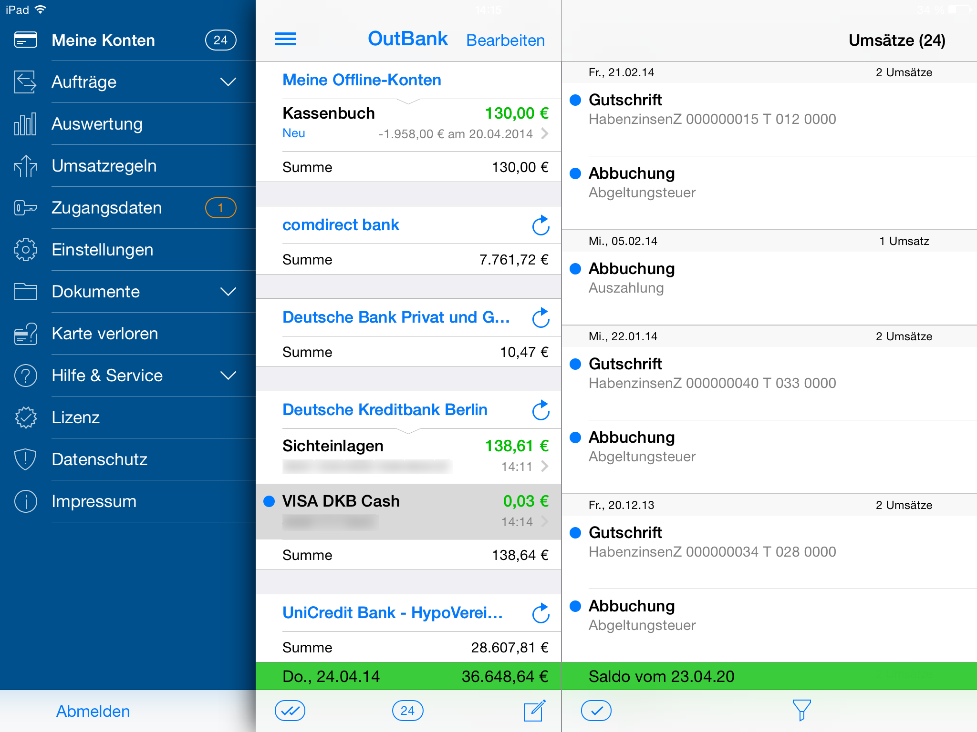Viewport: 977px width, 732px height.
Task: Toggle unread dot on 21.02.14 Gutschrift
Action: 575,100
